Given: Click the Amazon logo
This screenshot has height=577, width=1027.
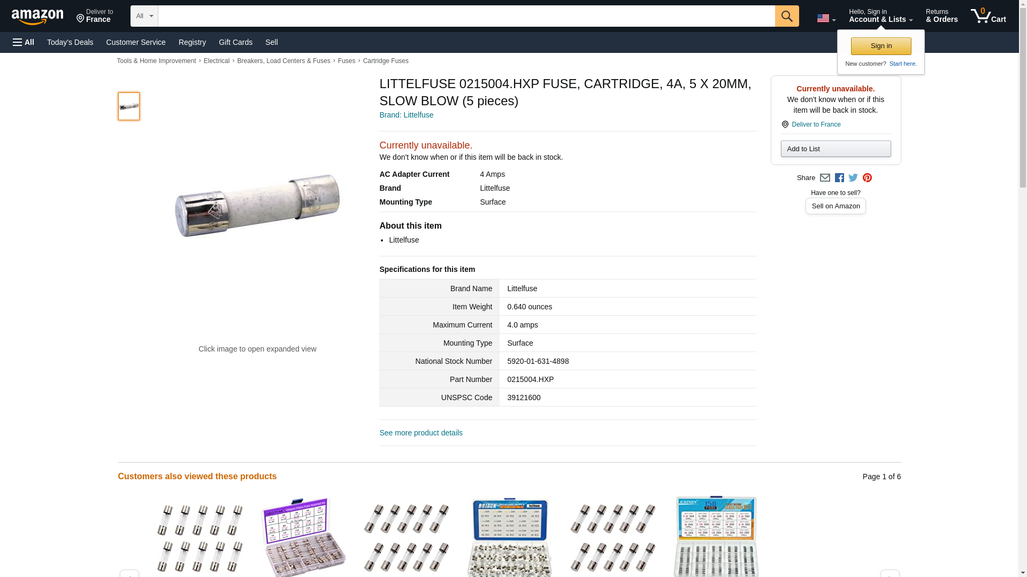Looking at the screenshot, I should pos(37,17).
